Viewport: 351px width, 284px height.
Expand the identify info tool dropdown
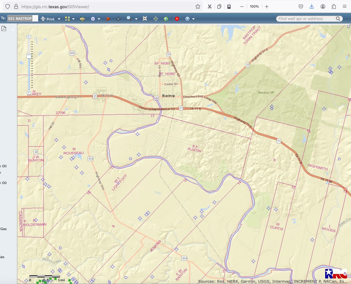pyautogui.click(x=99, y=19)
